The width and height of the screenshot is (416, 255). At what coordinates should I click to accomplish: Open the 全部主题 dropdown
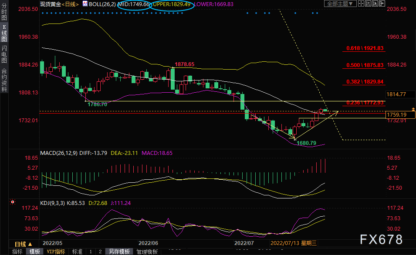pos(340,3)
